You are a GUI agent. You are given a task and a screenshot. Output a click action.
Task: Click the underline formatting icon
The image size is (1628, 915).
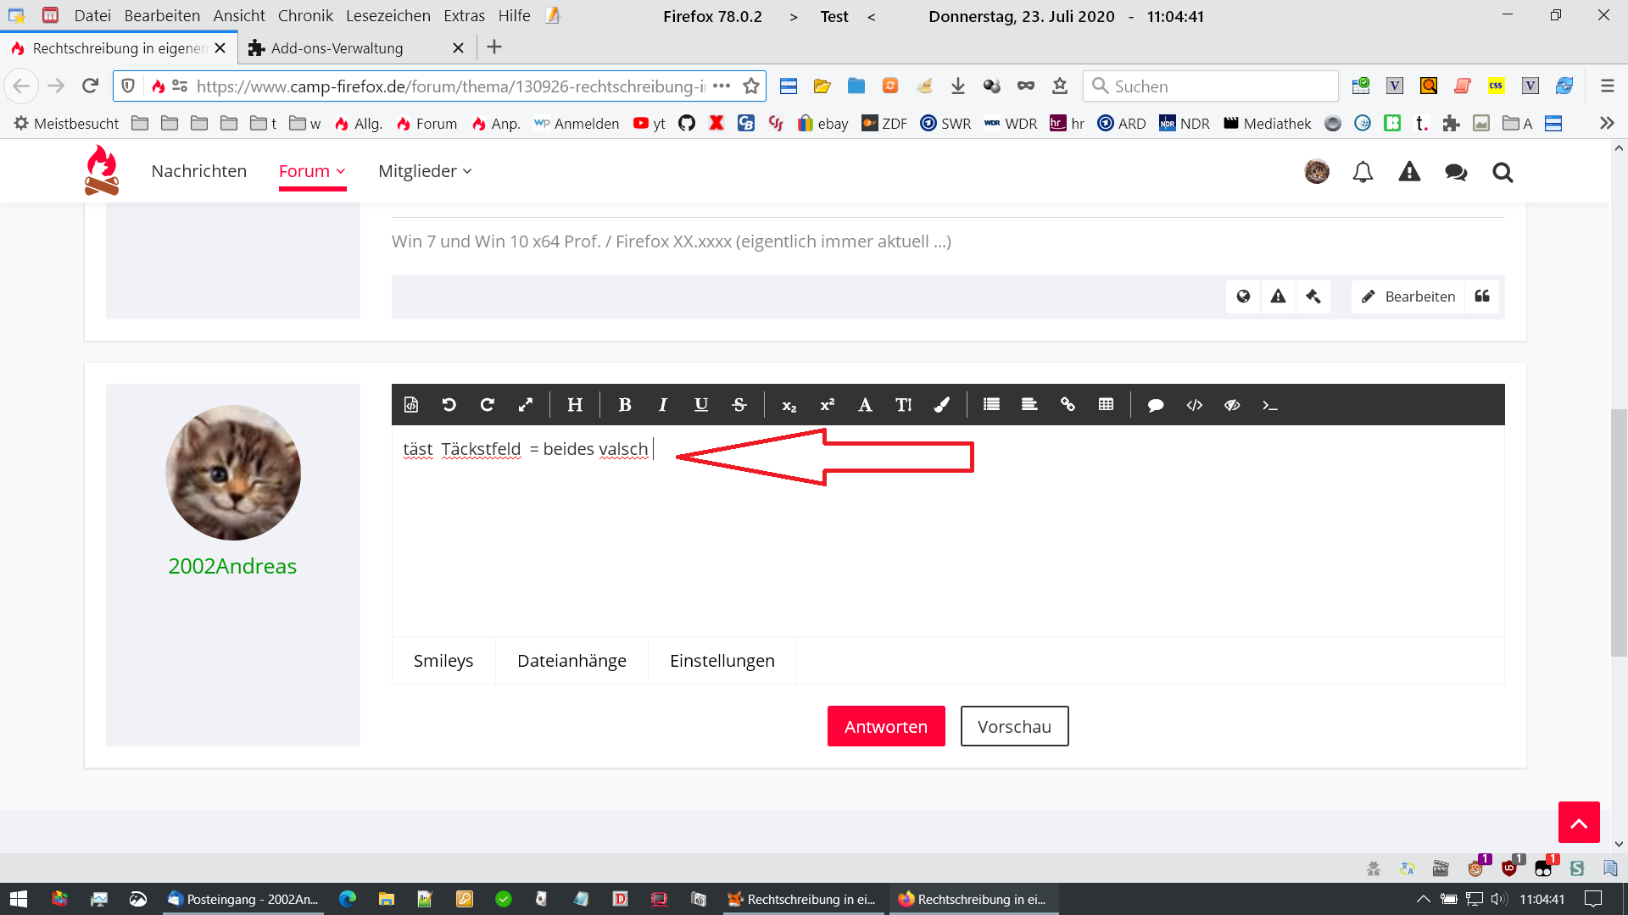coord(700,405)
